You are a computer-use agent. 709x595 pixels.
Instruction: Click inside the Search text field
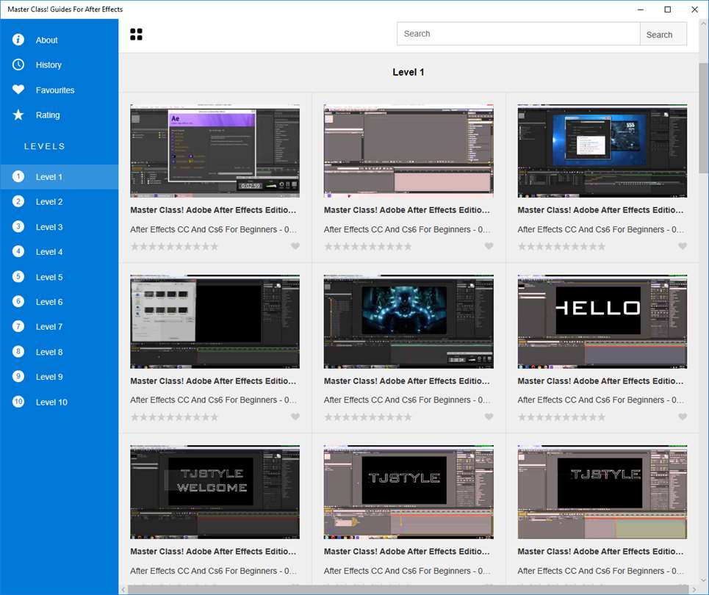click(x=518, y=34)
